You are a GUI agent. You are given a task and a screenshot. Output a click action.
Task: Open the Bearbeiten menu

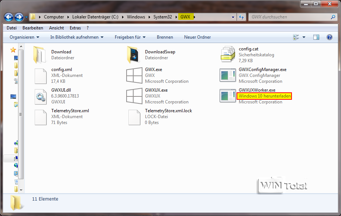coord(33,28)
